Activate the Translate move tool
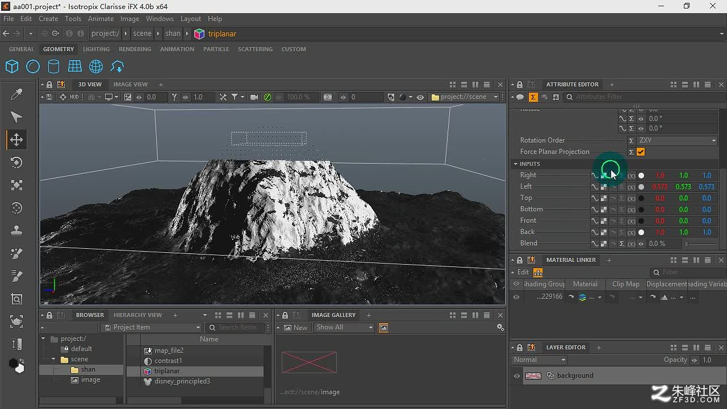 point(16,140)
